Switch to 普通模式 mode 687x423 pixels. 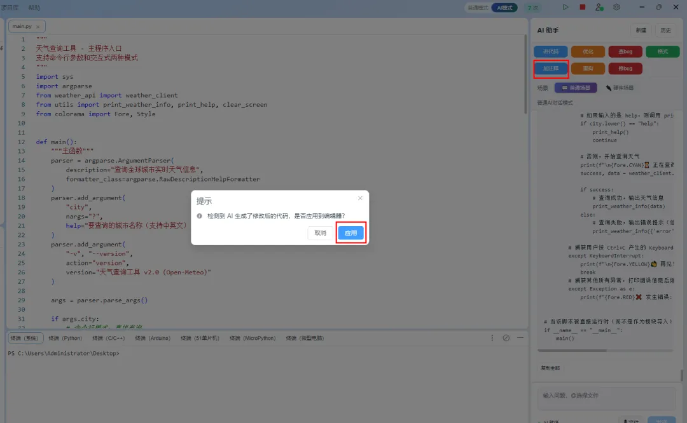point(478,8)
